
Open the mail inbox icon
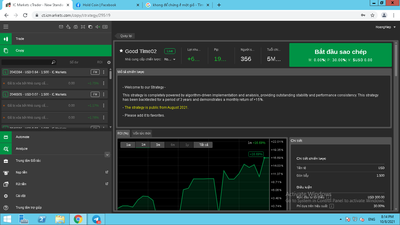click(x=61, y=27)
